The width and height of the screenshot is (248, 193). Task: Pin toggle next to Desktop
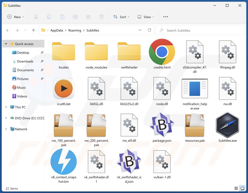[x=42, y=52]
